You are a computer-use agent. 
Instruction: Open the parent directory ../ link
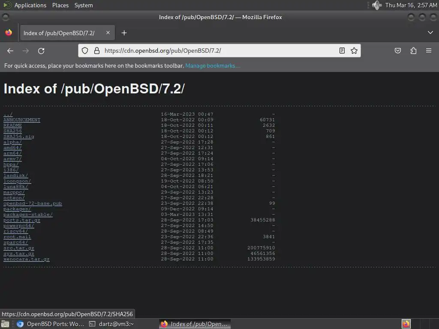point(8,114)
